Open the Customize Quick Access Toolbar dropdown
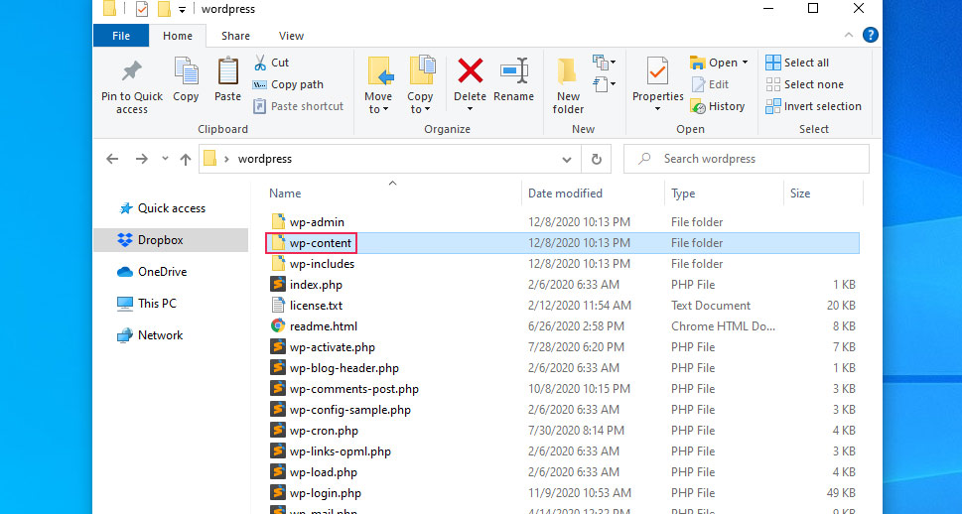The width and height of the screenshot is (962, 514). coord(182,9)
